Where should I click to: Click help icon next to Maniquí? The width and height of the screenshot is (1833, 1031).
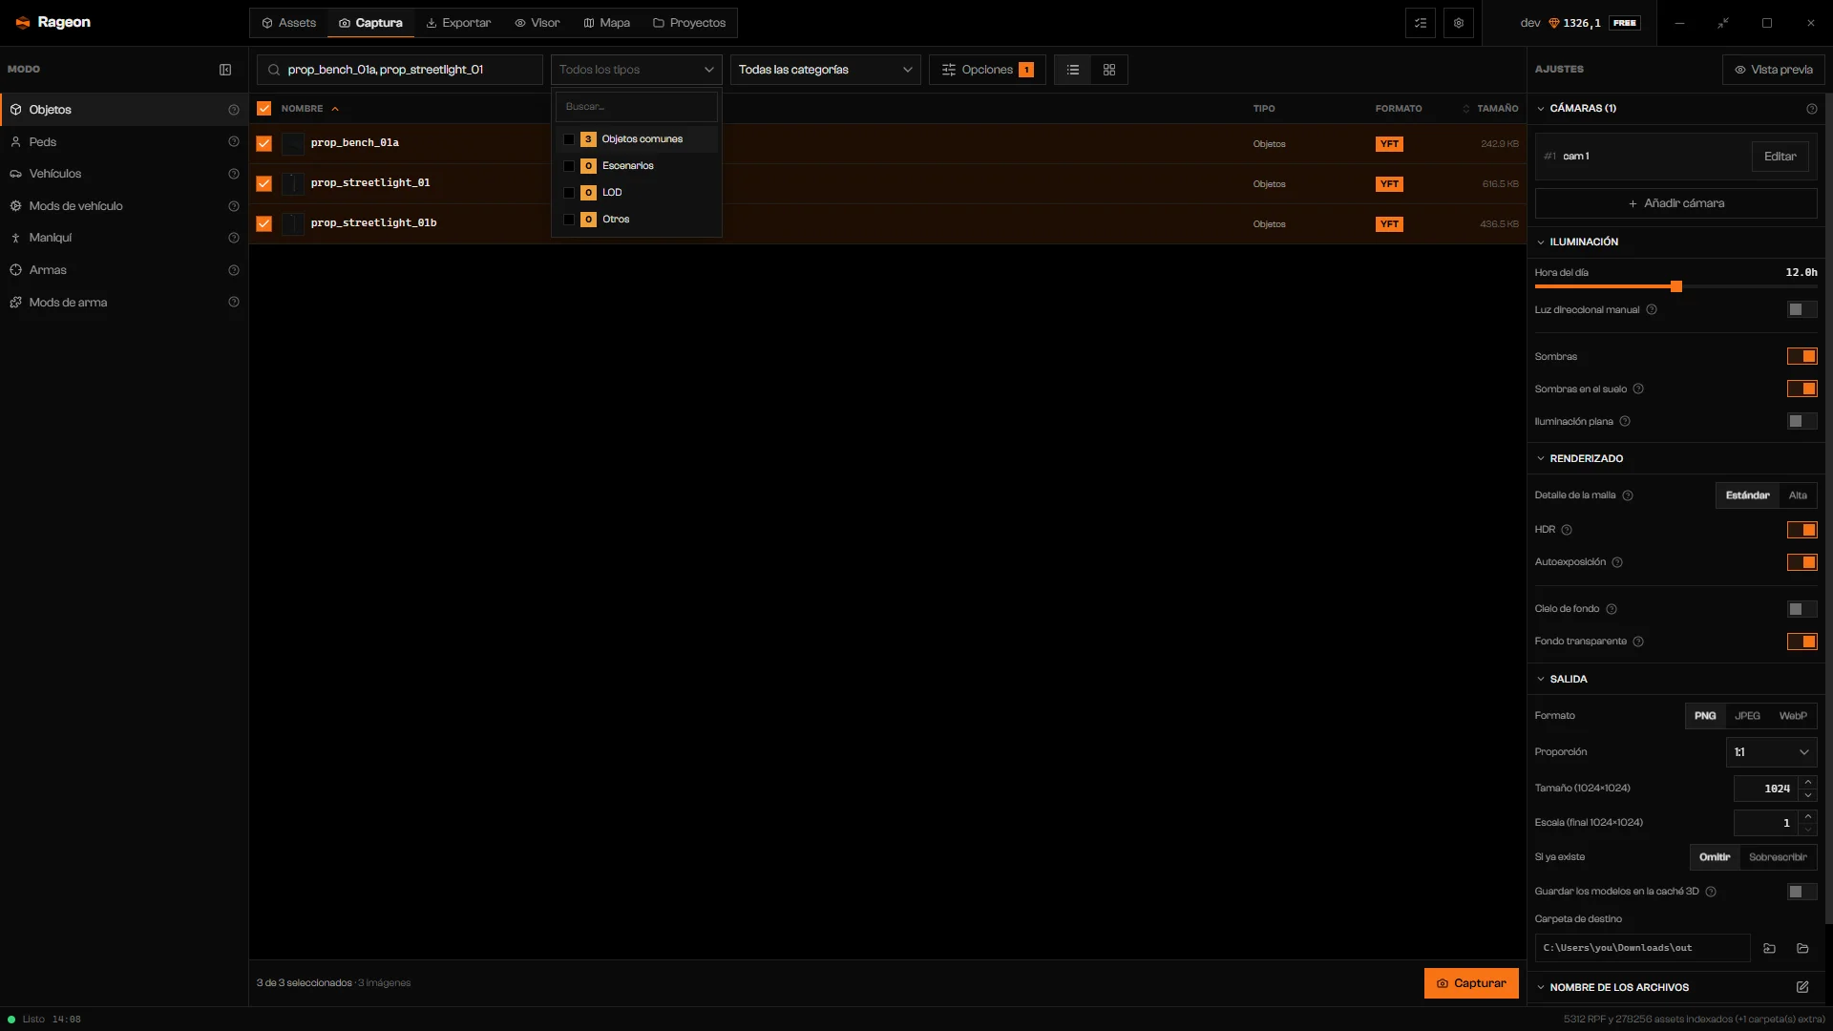click(234, 238)
